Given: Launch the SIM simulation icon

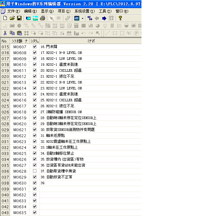Looking at the screenshot, I should pyautogui.click(x=35, y=18).
